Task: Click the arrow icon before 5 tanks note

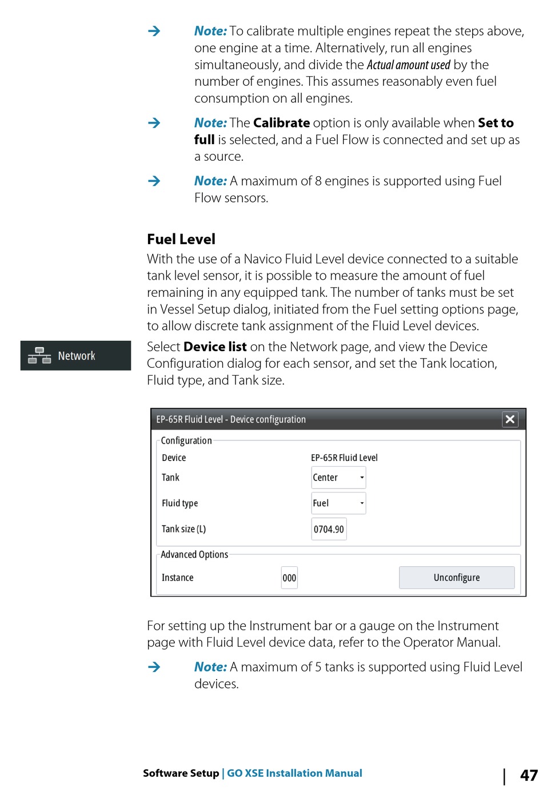Action: (x=154, y=667)
